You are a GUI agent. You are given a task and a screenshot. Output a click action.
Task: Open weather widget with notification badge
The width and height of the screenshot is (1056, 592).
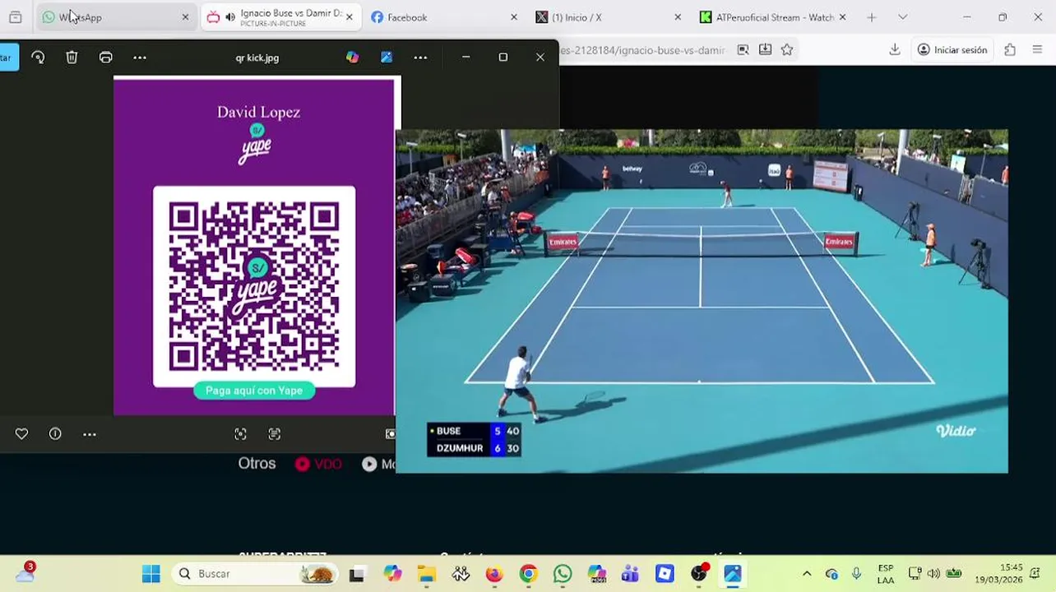click(25, 573)
